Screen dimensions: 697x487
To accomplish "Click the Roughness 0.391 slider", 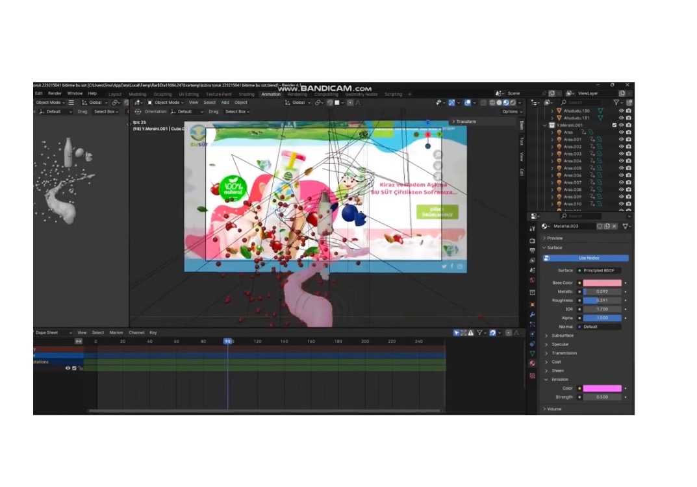I will tap(602, 301).
